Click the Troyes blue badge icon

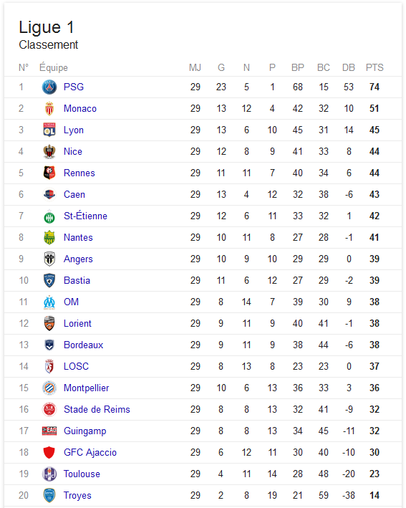(x=49, y=495)
